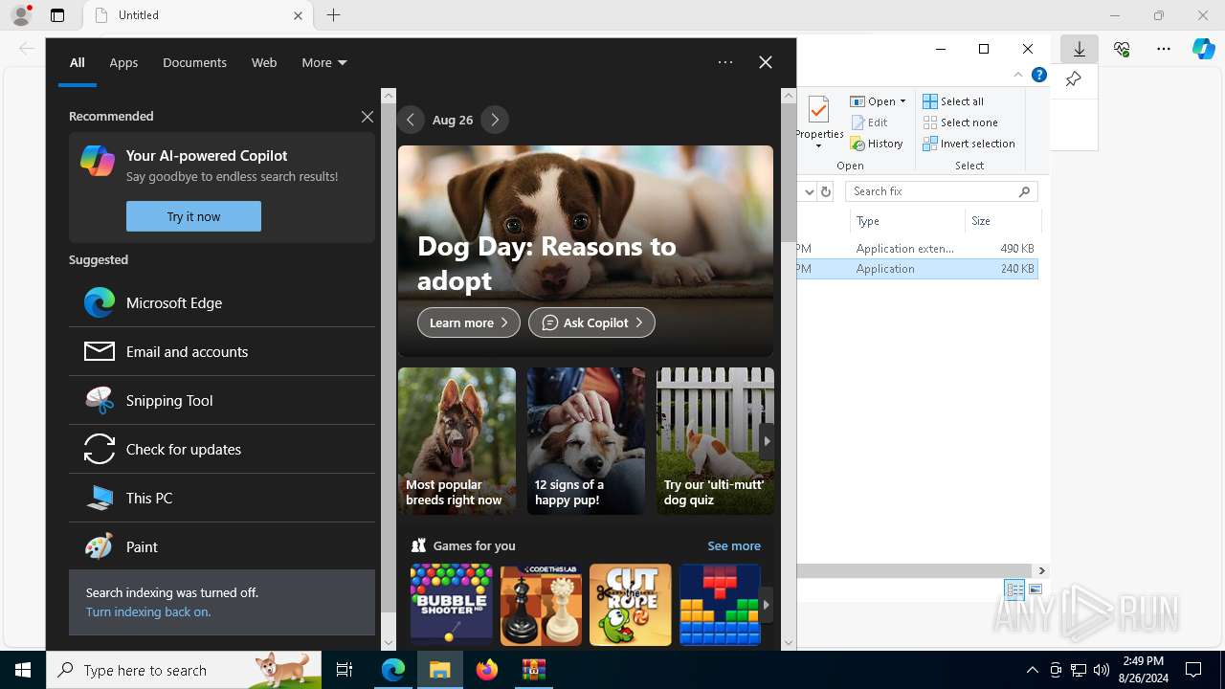The width and height of the screenshot is (1225, 689).
Task: Open Try our ulti-mutt dog quiz card
Action: click(715, 441)
